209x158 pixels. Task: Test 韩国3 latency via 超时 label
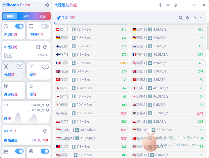point(123,113)
